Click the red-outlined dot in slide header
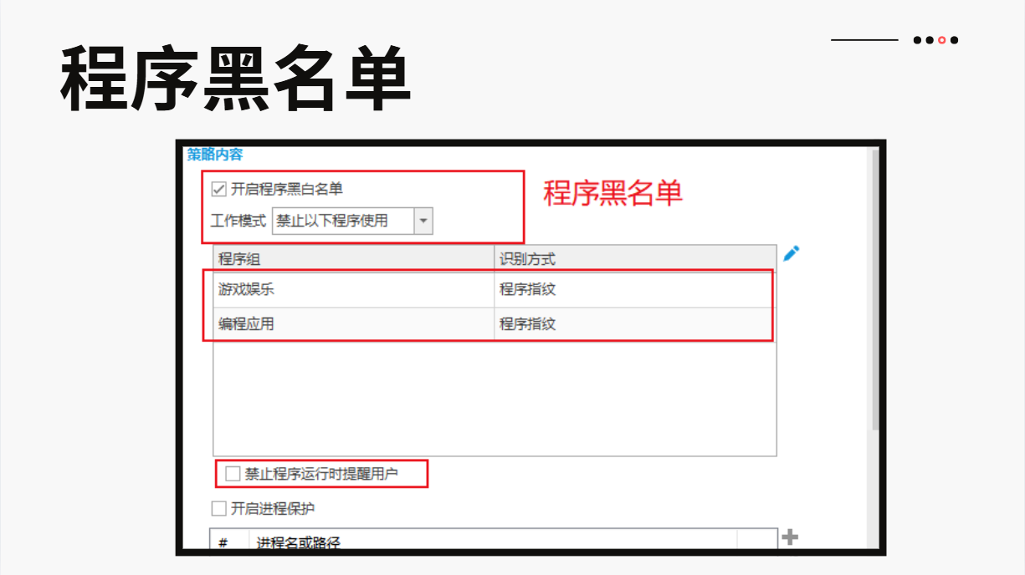Screen dimensions: 1025x575 (x=942, y=40)
